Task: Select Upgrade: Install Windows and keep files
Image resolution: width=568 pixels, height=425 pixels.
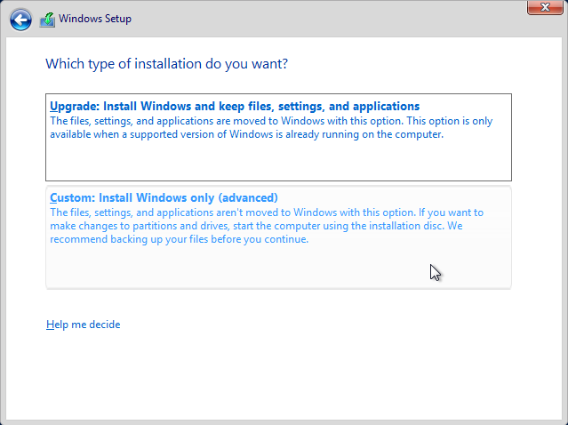Action: (278, 137)
